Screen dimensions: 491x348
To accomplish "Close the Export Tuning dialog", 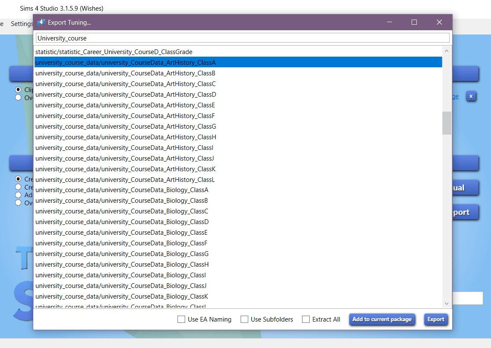I will tap(439, 22).
